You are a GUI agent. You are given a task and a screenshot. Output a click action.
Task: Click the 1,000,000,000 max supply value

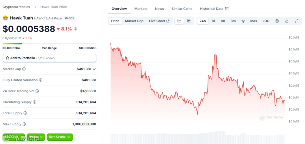84,124
